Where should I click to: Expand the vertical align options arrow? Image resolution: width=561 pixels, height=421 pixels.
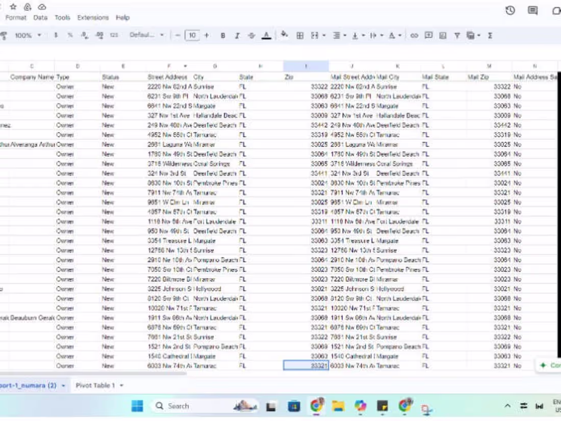(364, 35)
